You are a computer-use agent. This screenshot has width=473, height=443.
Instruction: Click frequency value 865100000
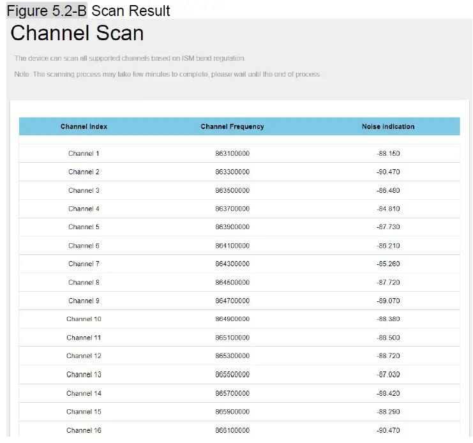[232, 338]
